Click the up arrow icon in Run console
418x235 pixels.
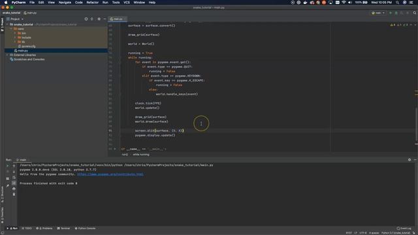pos(14,166)
